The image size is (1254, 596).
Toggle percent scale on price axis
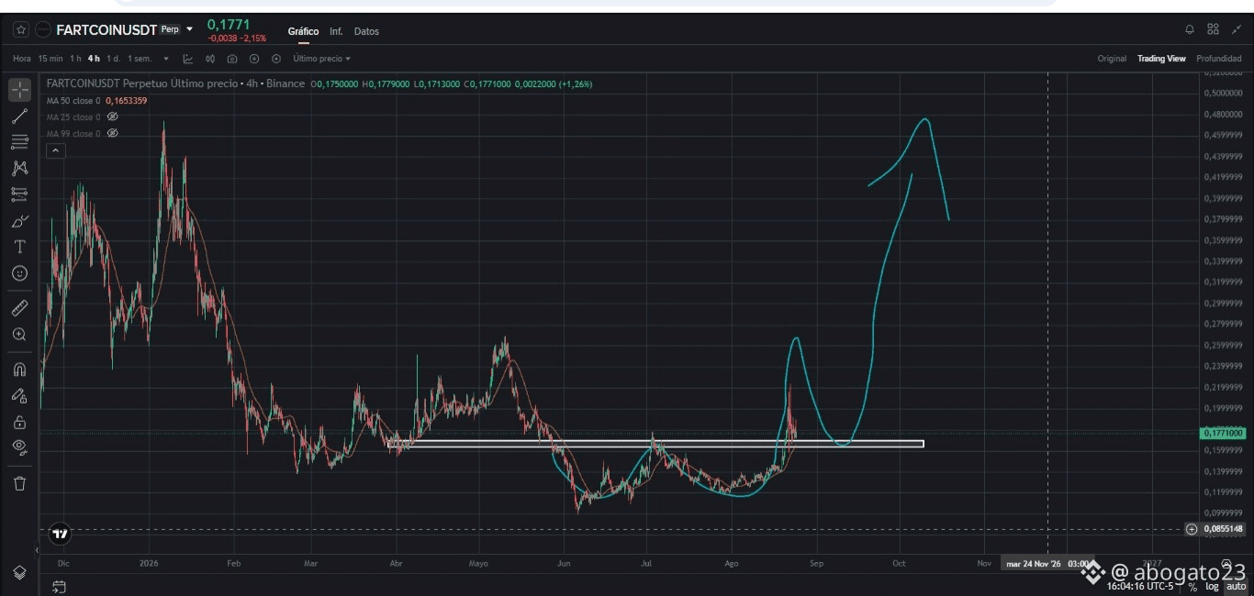[x=1192, y=587]
